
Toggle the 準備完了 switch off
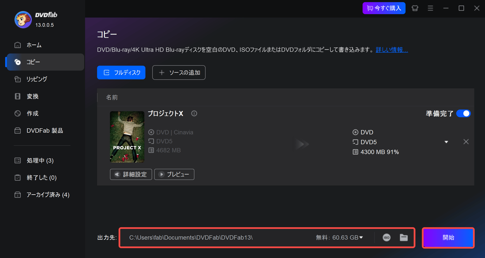point(463,113)
